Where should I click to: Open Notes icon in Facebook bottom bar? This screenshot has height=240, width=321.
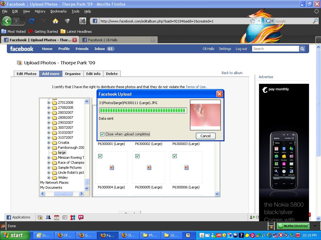[65, 217]
